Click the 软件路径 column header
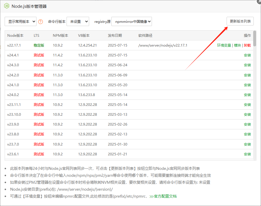This screenshot has height=206, width=261. tap(145, 36)
